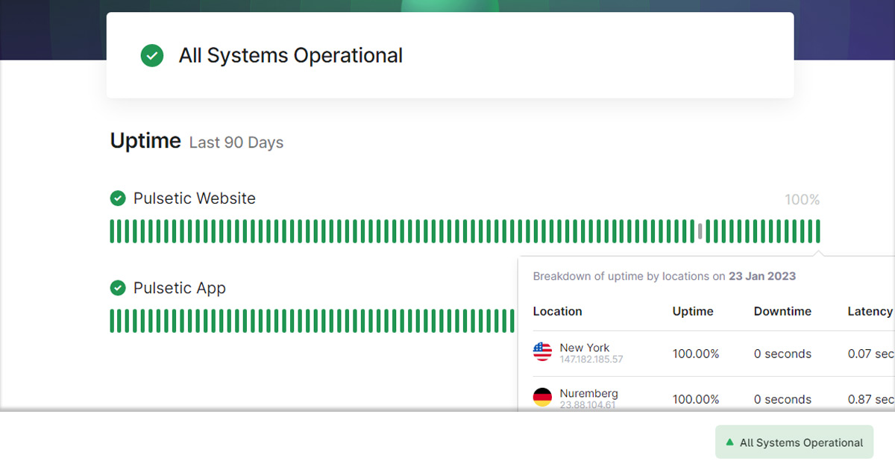
Task: Click the New York 0.07 latency cell
Action: [871, 354]
